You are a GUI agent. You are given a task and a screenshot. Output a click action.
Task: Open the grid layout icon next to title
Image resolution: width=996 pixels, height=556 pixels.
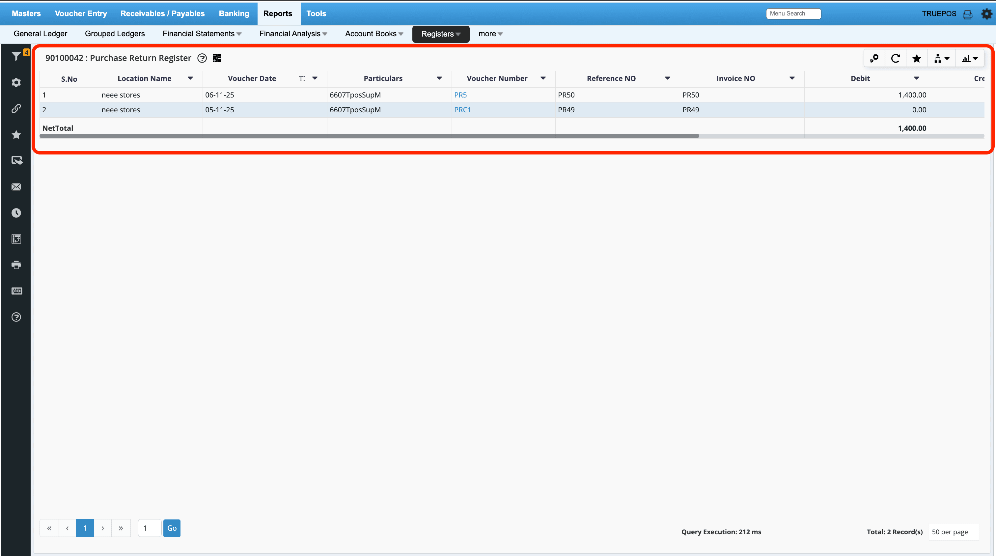pyautogui.click(x=217, y=58)
